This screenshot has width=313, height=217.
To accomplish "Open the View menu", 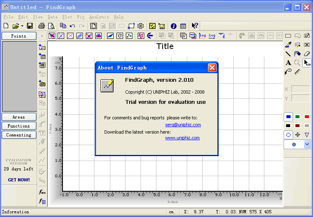I will coord(38,17).
